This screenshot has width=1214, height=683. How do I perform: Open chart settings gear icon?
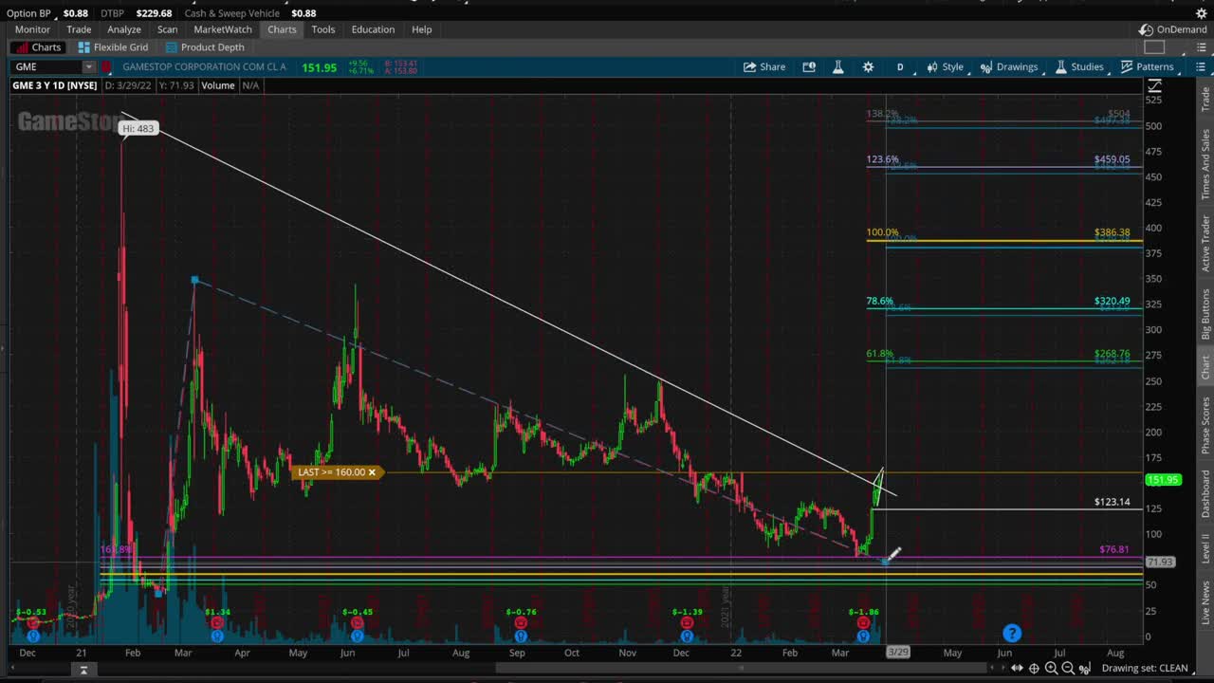point(868,66)
